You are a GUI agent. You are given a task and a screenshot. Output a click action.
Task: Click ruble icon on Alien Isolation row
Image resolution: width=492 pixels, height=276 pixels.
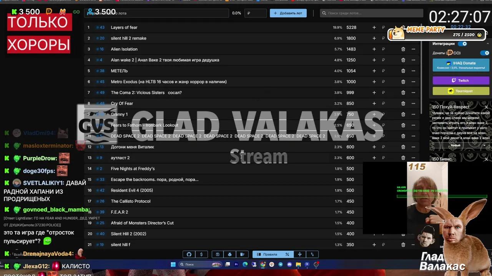[383, 49]
